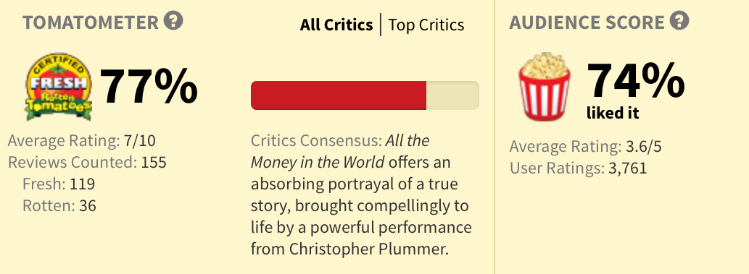
Task: Click the Audience Score help question-mark icon
Action: [x=679, y=20]
